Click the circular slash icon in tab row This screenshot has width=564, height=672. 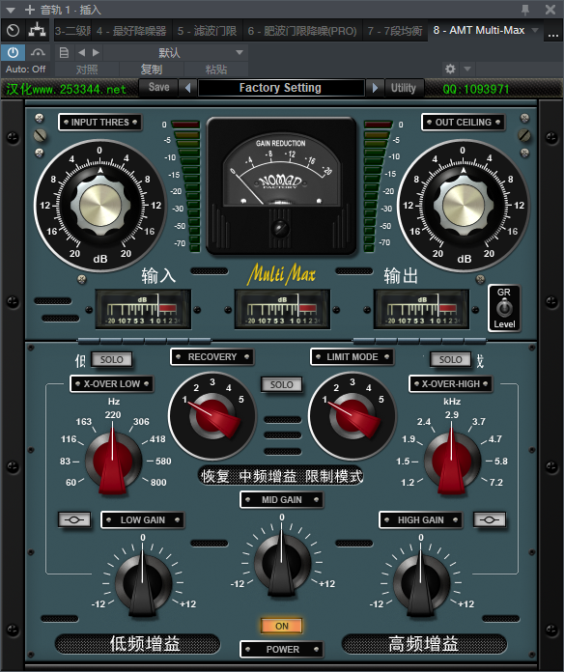14,31
